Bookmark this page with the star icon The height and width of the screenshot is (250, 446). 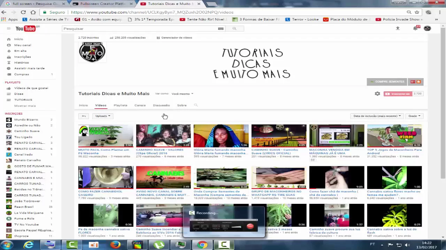[417, 12]
